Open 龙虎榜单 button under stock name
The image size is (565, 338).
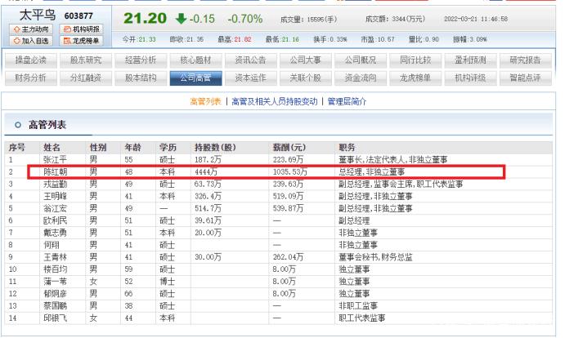point(82,41)
